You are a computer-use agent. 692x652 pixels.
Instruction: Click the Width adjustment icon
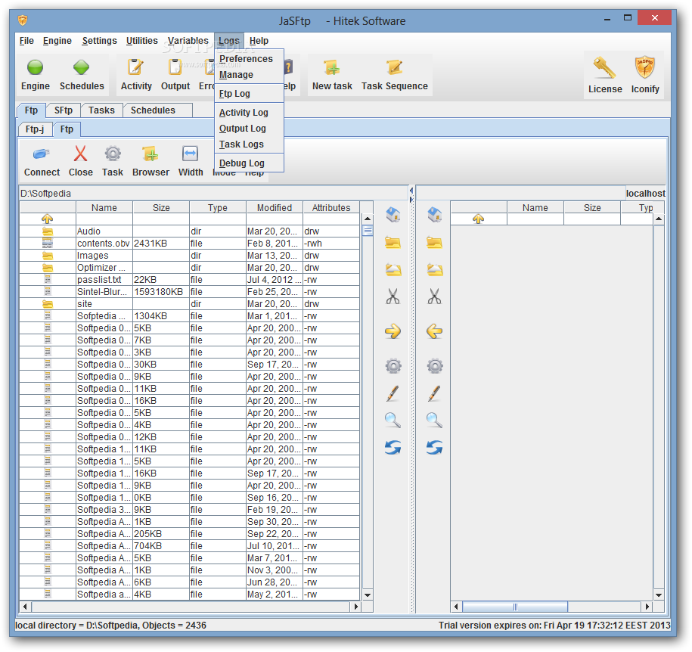pos(191,154)
